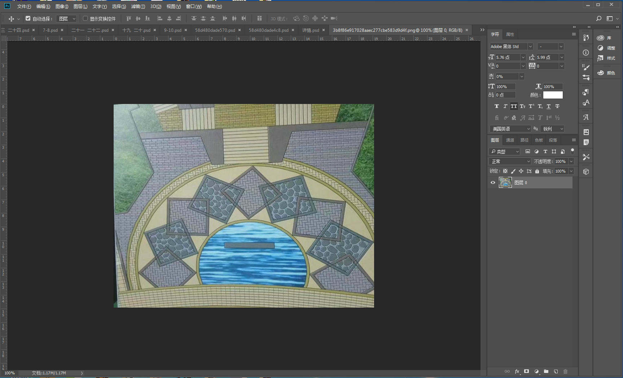Toggle faux bold text style
The height and width of the screenshot is (378, 623).
[x=497, y=107]
